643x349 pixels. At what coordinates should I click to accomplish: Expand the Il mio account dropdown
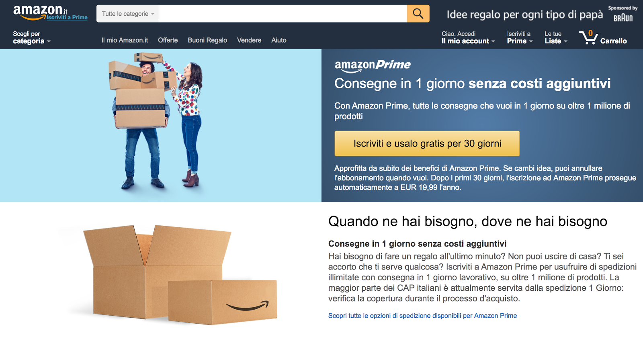pos(468,37)
